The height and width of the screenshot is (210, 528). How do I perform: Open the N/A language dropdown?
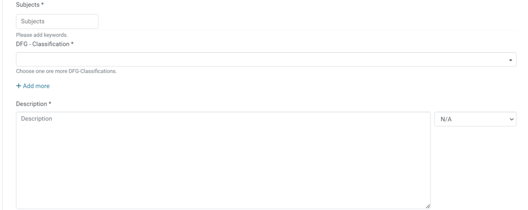[475, 119]
